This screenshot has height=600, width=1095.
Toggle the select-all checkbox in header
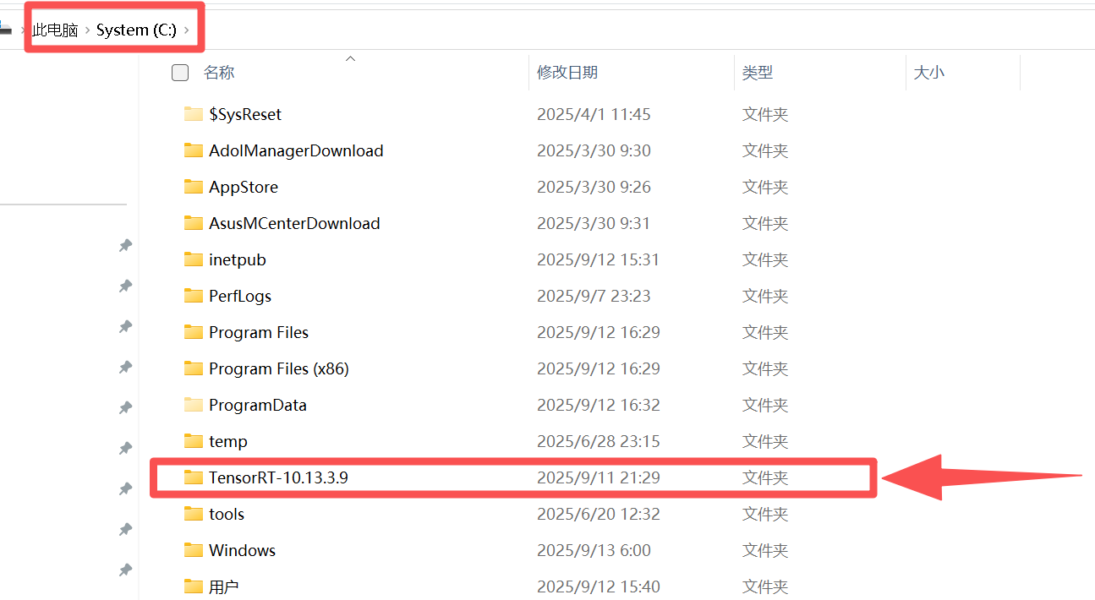click(x=180, y=73)
